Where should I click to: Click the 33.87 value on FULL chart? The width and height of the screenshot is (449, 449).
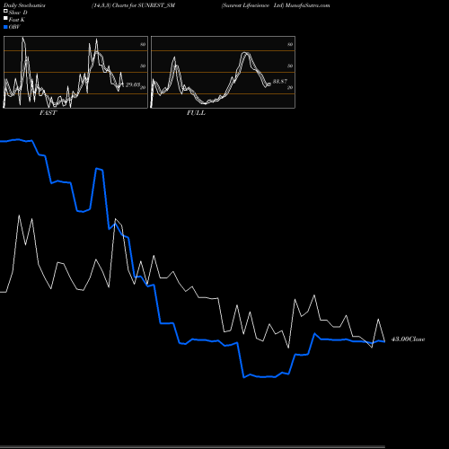(x=280, y=81)
